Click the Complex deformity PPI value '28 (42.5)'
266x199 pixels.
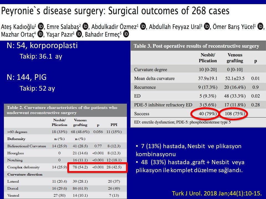114,167
